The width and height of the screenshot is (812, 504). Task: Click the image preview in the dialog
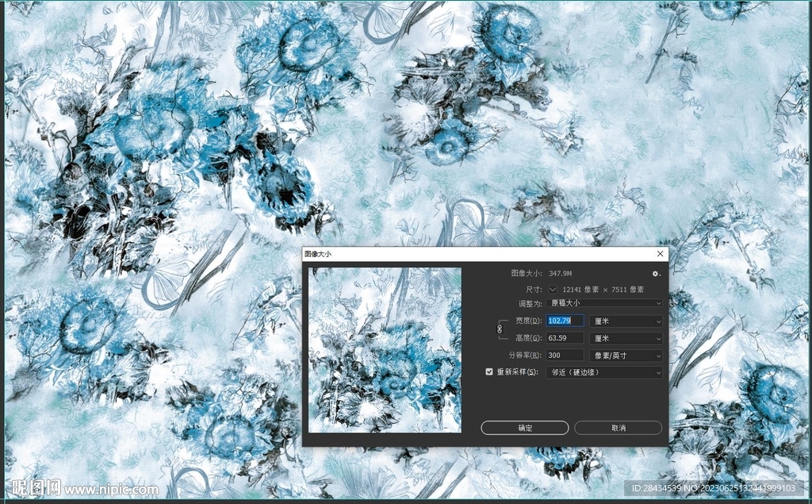385,350
